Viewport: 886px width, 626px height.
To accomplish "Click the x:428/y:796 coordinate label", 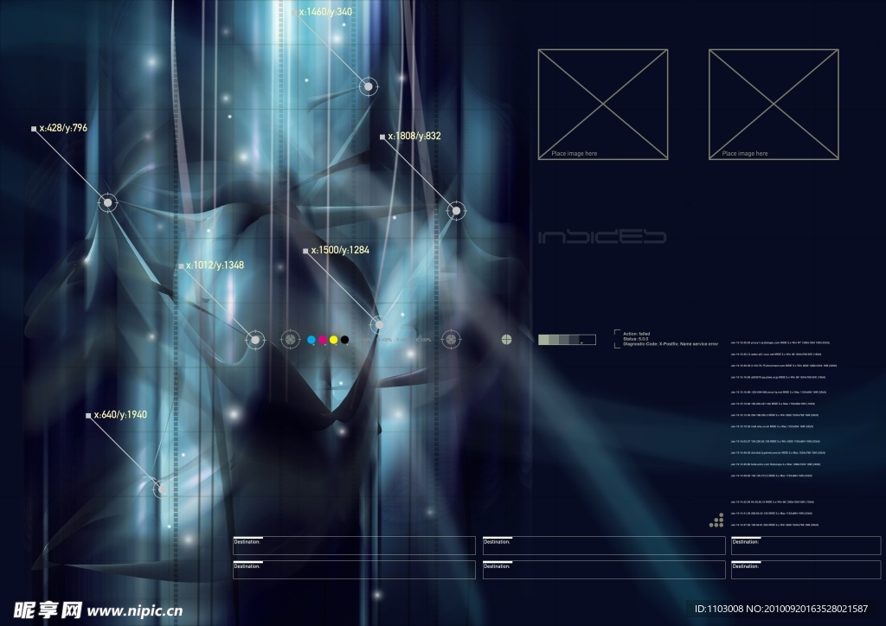I will 63,128.
